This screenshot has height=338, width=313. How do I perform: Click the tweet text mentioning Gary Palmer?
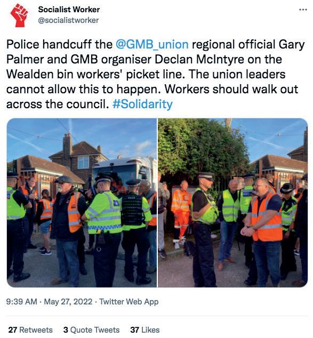pos(155,74)
